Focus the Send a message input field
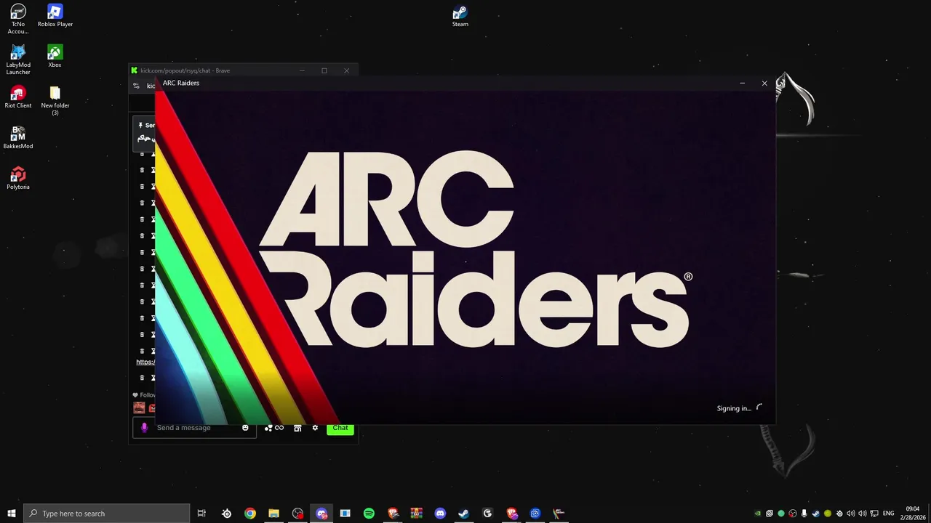 (194, 428)
